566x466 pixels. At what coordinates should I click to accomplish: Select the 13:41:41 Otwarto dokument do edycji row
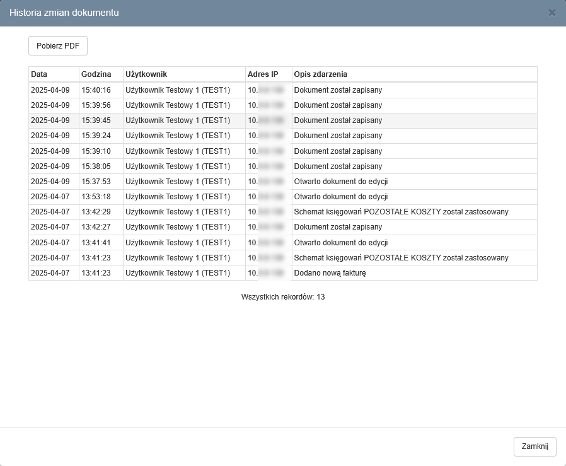[x=340, y=243]
